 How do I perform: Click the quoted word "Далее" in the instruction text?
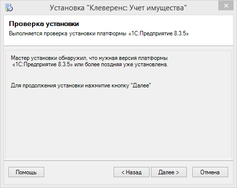tap(142, 85)
